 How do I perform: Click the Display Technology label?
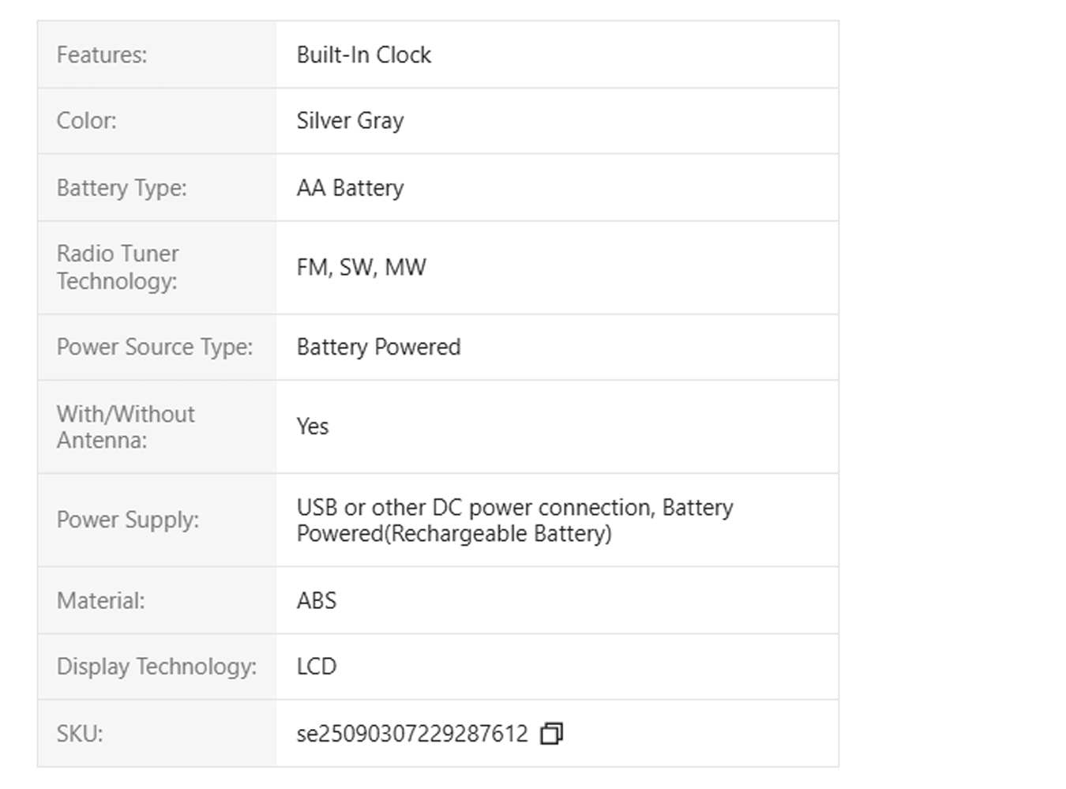coord(156,667)
